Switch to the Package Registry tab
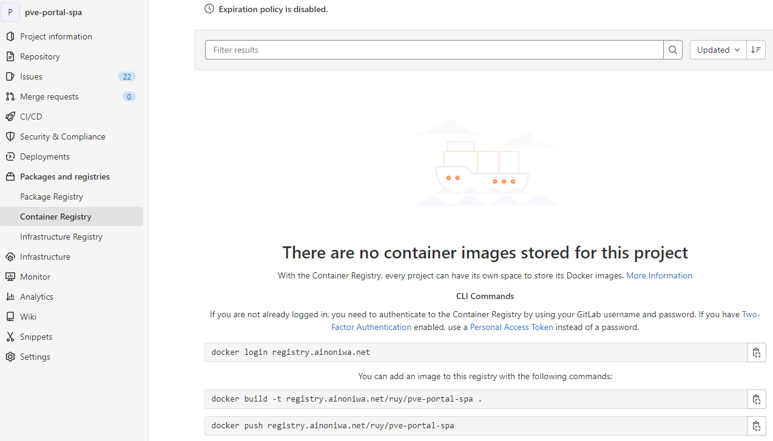This screenshot has width=773, height=441. tap(52, 196)
